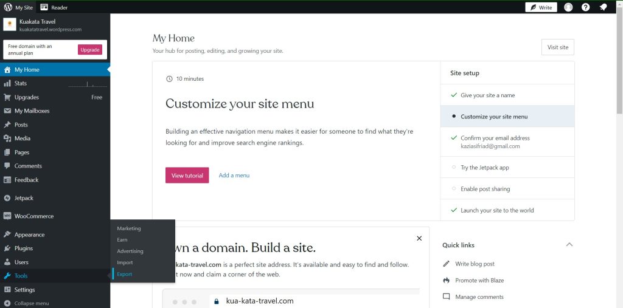The image size is (623, 308).
Task: Click the kuakatatravel.wordpress.com site address
Action: coord(50,29)
